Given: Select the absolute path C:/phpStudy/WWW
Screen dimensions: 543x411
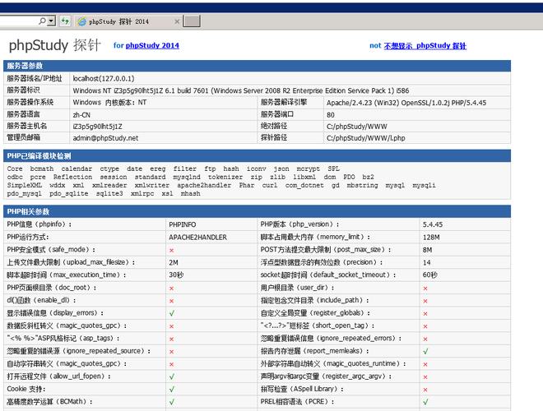Looking at the screenshot, I should point(357,127).
